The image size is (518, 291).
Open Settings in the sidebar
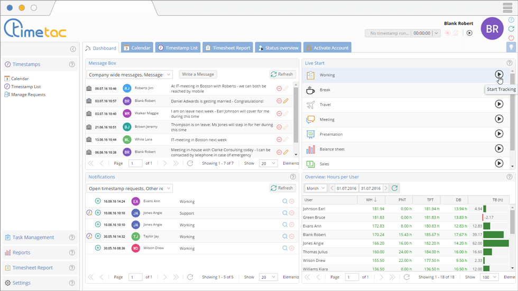tap(18, 283)
